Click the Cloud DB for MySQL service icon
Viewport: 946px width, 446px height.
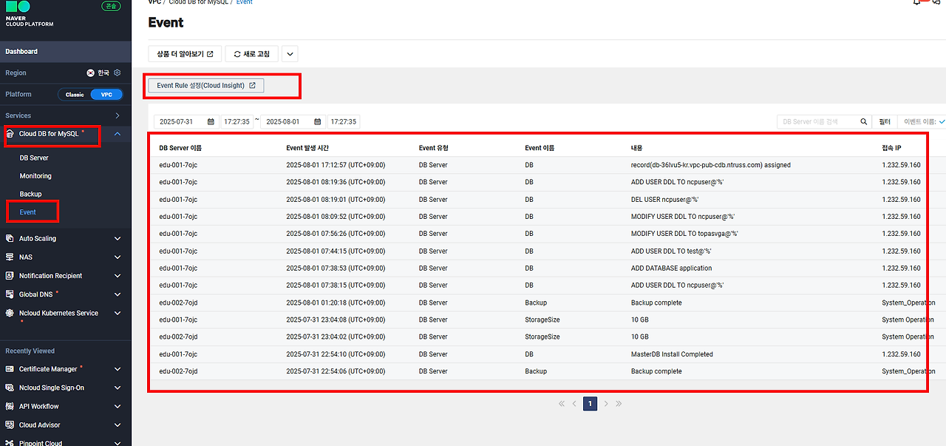[10, 134]
